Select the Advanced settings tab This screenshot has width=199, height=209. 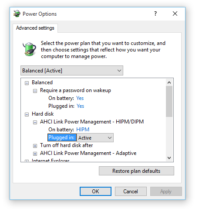coord(35,28)
